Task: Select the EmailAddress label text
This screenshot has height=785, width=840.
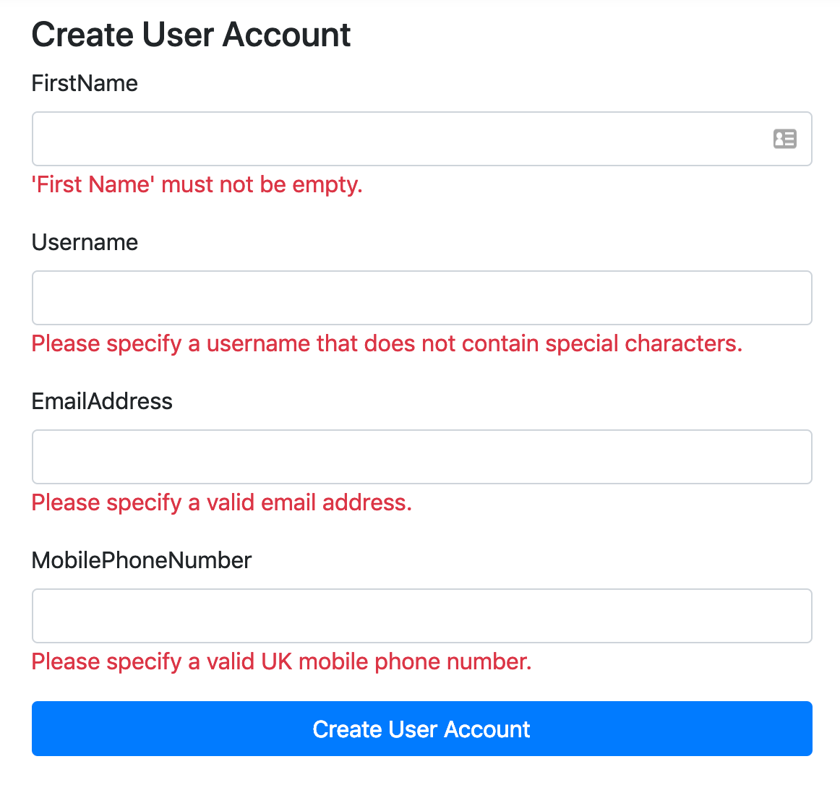Action: [102, 401]
